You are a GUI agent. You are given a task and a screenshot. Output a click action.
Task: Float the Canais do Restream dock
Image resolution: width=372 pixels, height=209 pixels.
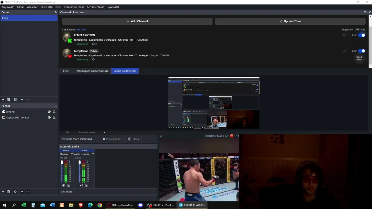coord(365,12)
